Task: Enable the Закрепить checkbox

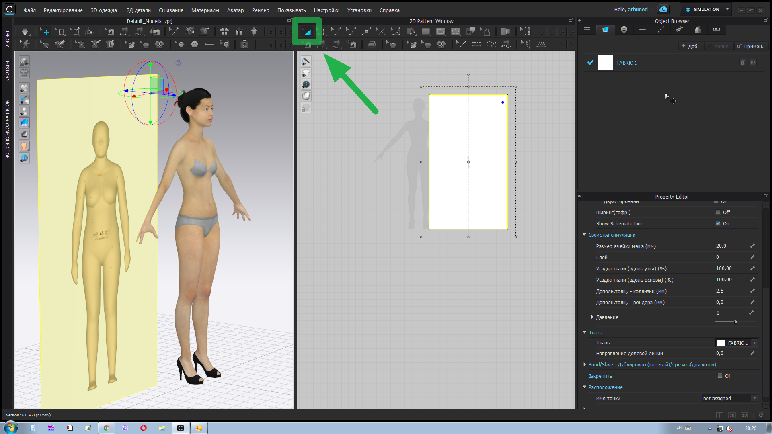Action: (720, 376)
